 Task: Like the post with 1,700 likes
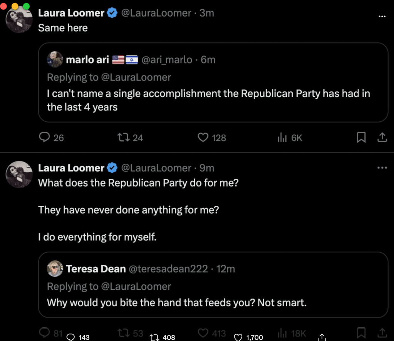tap(238, 338)
